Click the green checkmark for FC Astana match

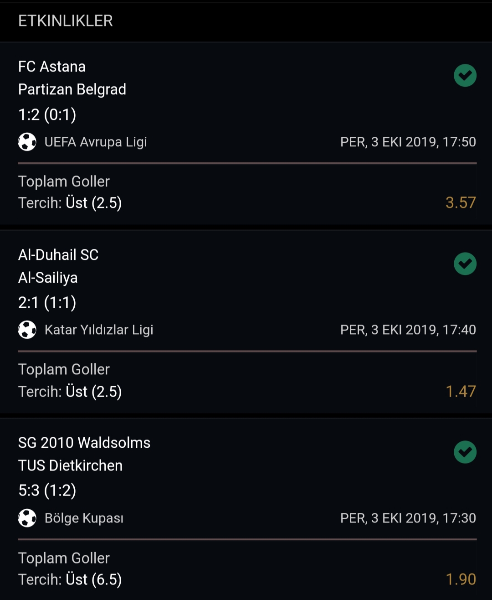coord(465,76)
